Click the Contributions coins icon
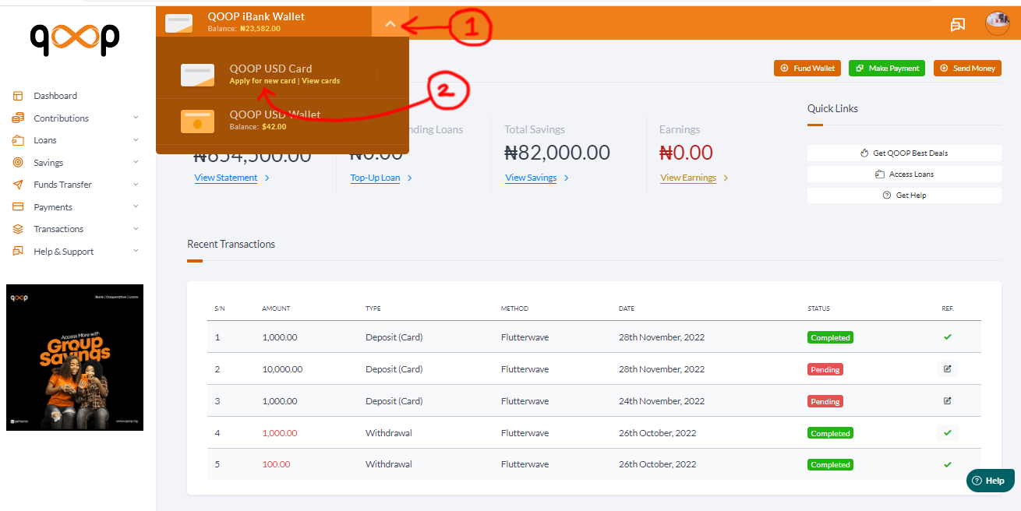Viewport: 1021px width, 511px height. point(18,118)
